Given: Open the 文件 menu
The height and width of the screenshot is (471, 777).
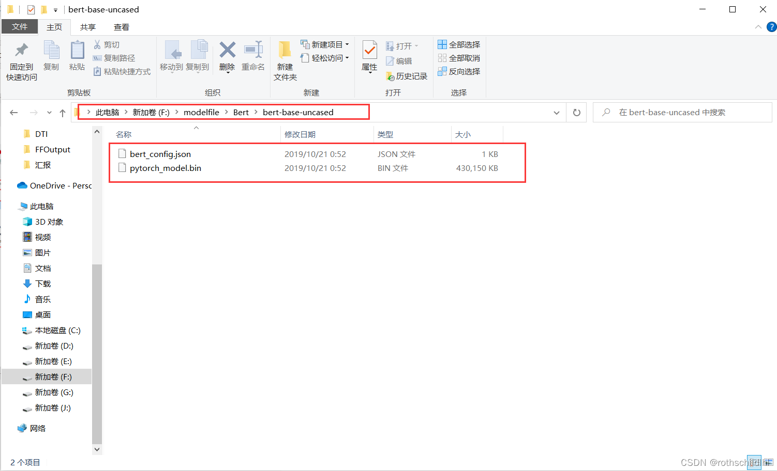Looking at the screenshot, I should [19, 27].
